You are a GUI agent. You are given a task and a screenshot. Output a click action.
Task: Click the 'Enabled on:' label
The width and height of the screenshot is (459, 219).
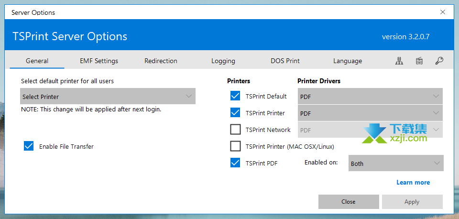pyautogui.click(x=321, y=162)
